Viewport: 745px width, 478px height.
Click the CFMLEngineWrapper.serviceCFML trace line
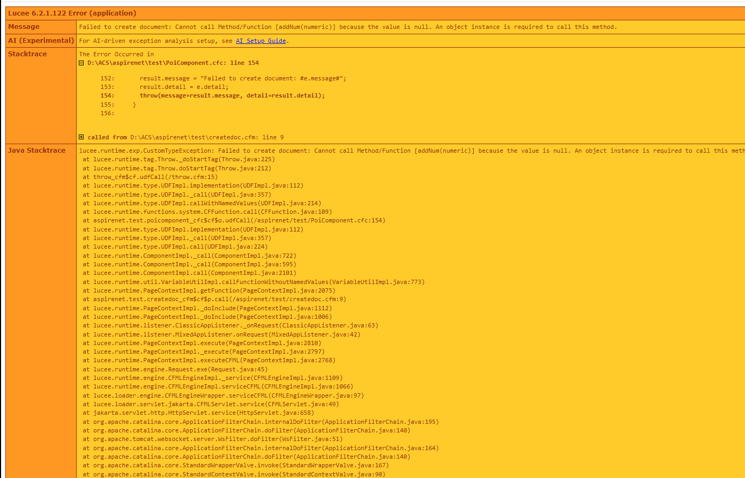(x=223, y=396)
